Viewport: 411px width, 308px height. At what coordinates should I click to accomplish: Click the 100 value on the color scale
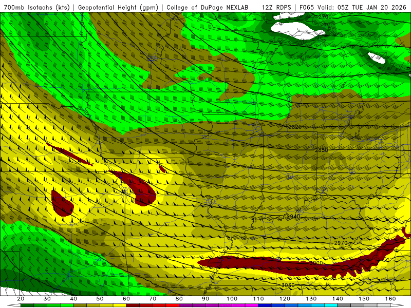(232, 299)
